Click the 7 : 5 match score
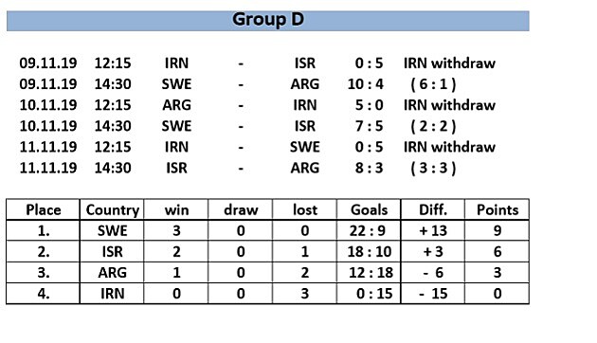Viewport: 597px width, 343px height. [369, 126]
